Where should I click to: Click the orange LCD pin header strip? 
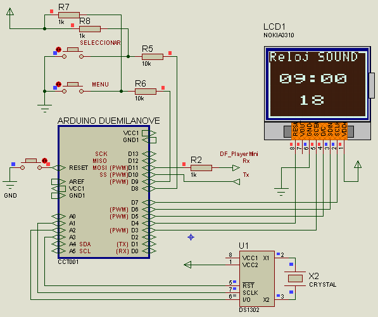pyautogui.click(x=319, y=131)
